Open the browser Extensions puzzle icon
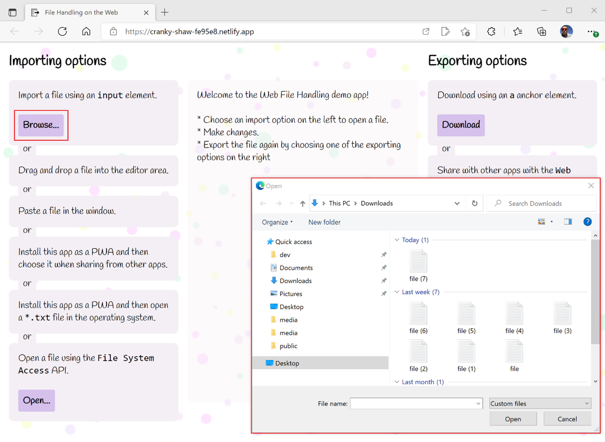This screenshot has height=442, width=605. pyautogui.click(x=491, y=31)
